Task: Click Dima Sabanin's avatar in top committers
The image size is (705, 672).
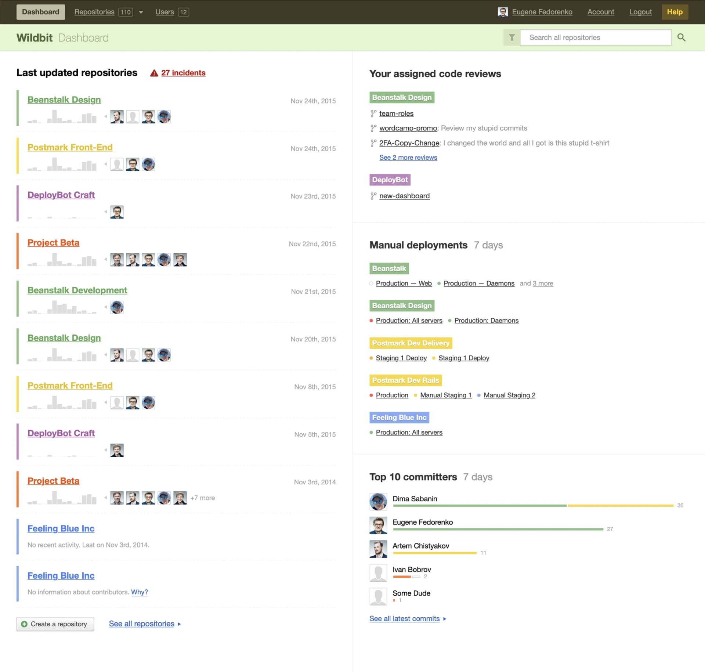Action: [378, 502]
